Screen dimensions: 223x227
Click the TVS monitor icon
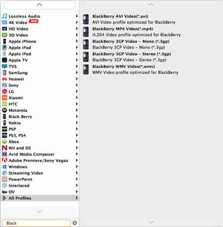[x=4, y=66]
